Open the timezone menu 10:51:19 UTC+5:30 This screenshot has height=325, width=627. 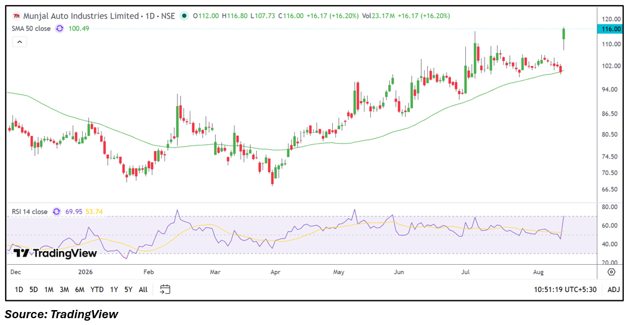pyautogui.click(x=565, y=290)
